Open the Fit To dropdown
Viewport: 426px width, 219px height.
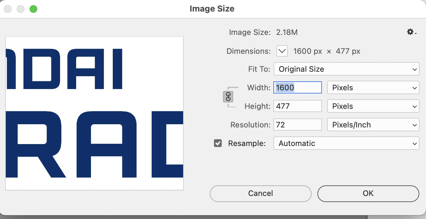click(346, 69)
